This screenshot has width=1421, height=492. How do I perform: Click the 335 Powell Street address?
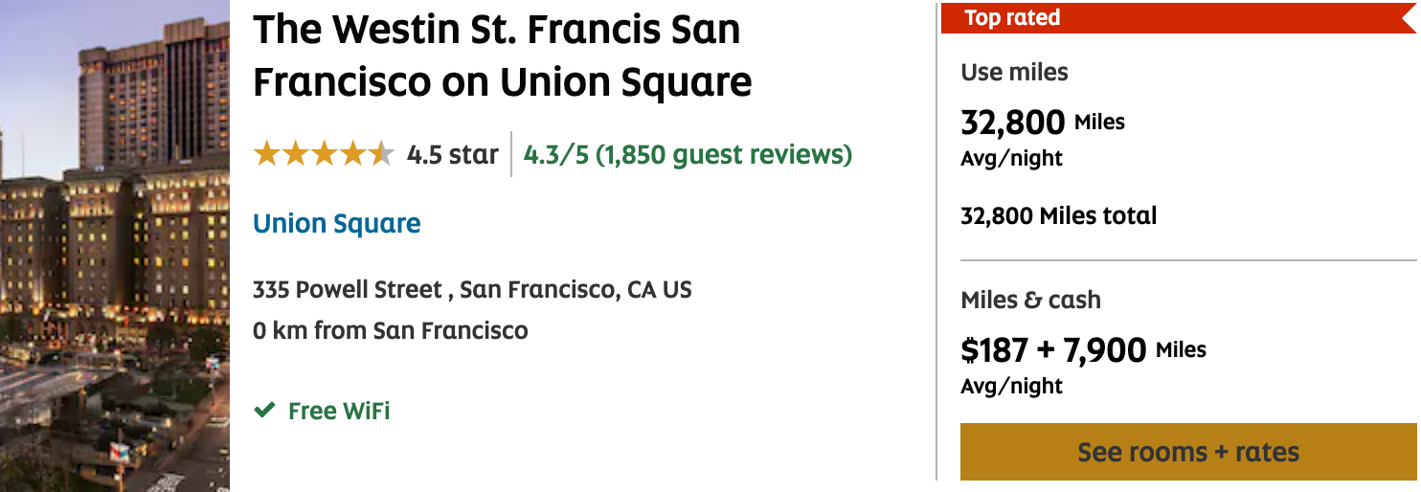tap(472, 289)
